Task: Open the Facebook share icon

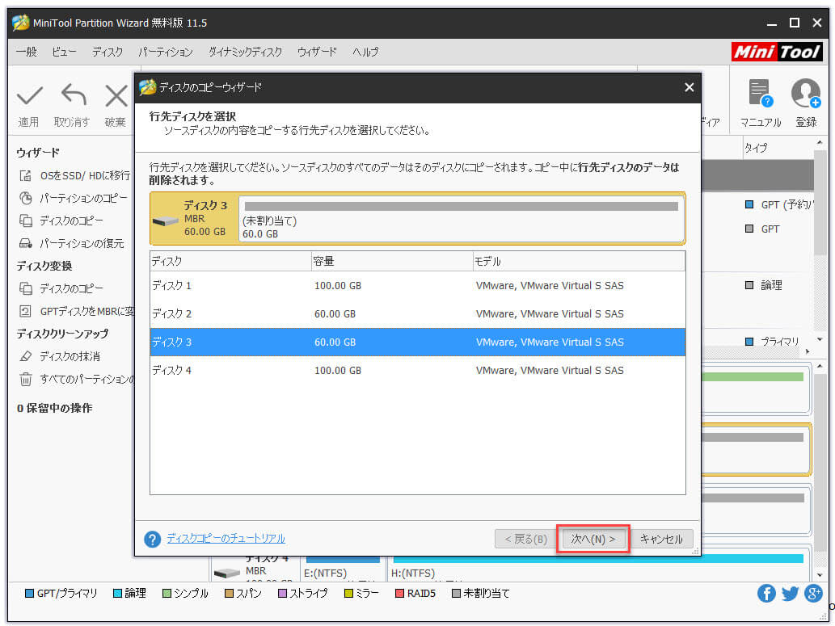Action: [766, 593]
